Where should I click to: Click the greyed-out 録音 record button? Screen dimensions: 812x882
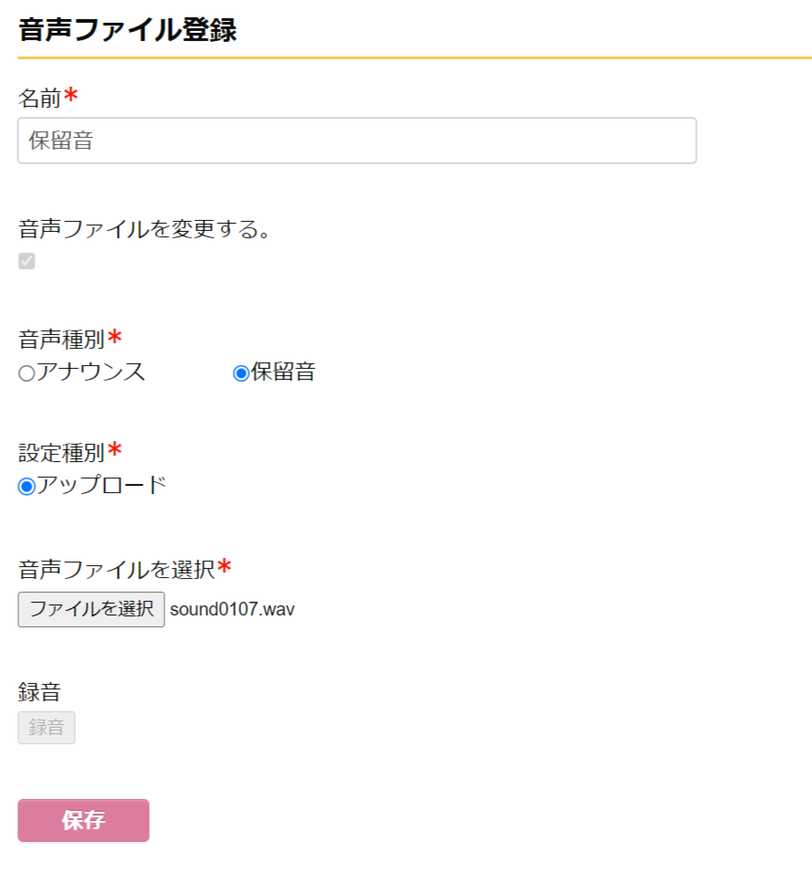47,728
